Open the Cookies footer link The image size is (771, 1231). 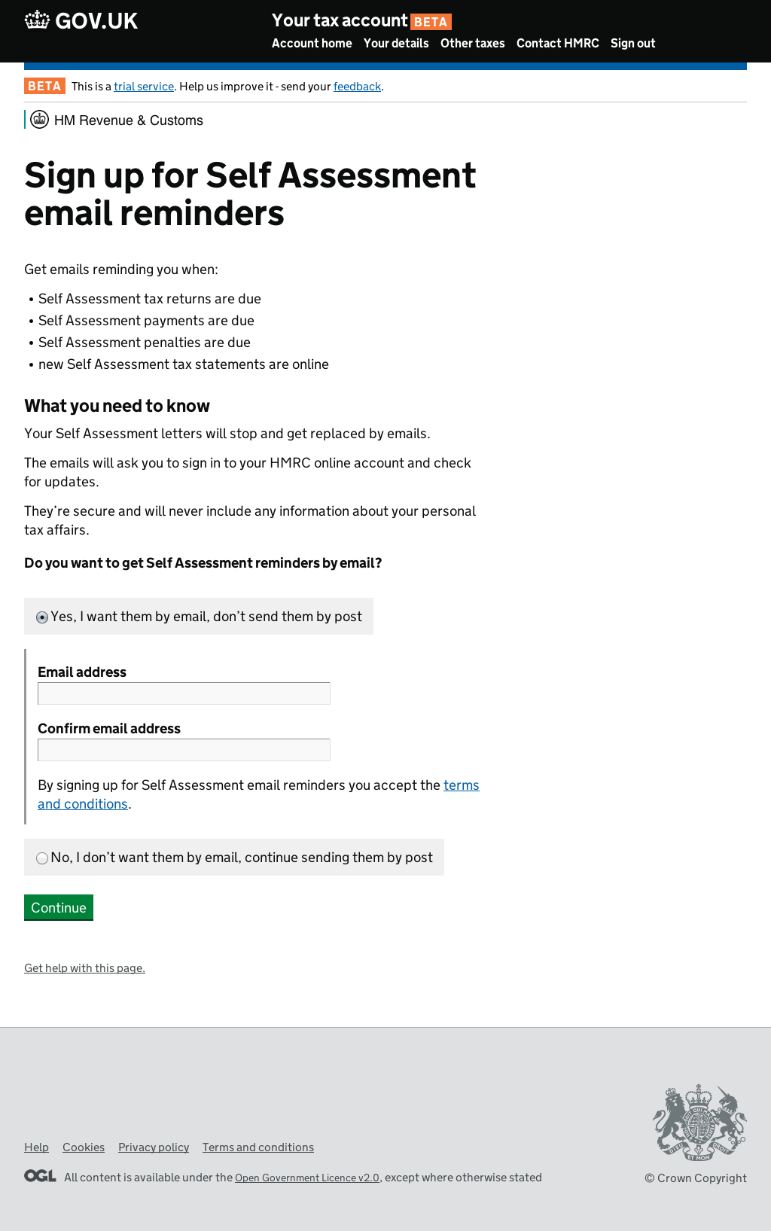pos(84,1147)
